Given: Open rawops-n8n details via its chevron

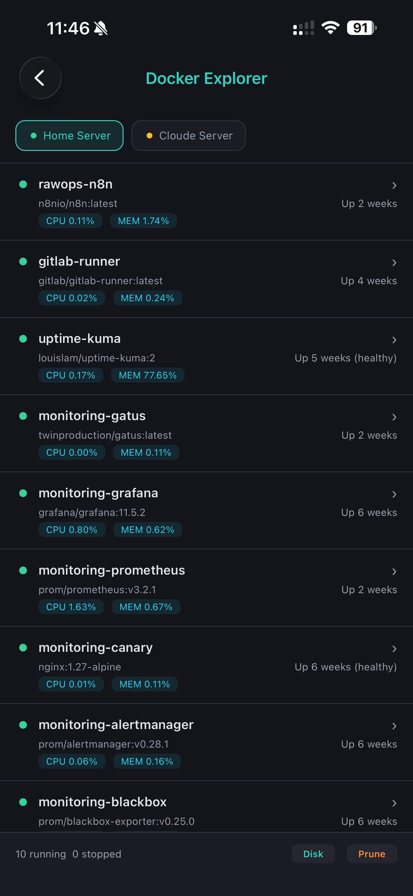Looking at the screenshot, I should [x=394, y=185].
